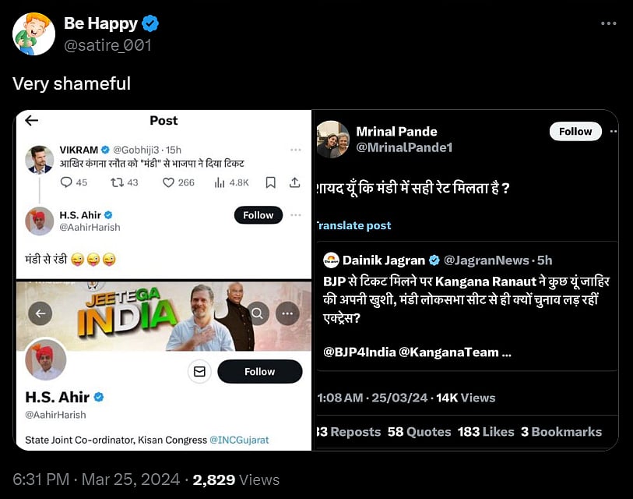
Task: Open the message envelope icon on H.S. Ahir's profile
Action: 199,372
